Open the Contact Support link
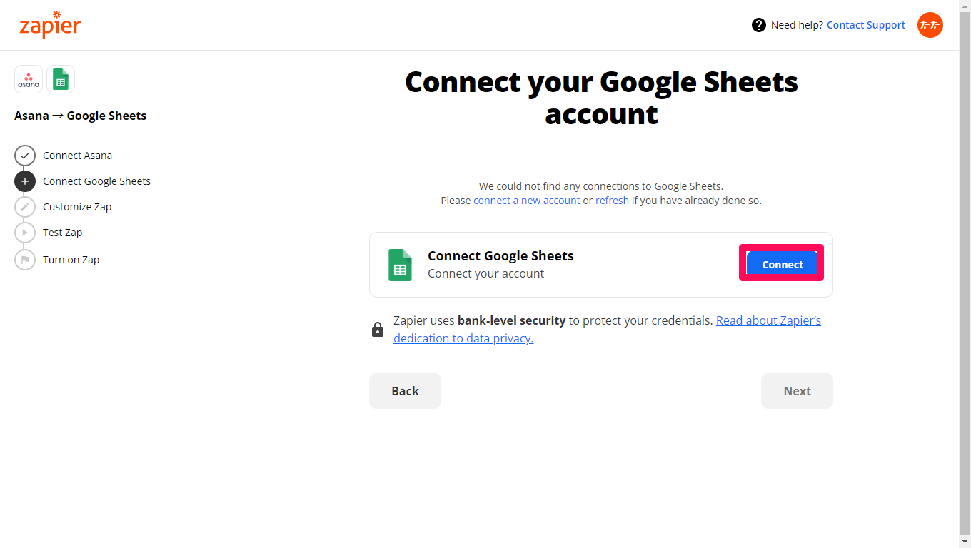Screen dimensions: 971x548 pyautogui.click(x=865, y=25)
